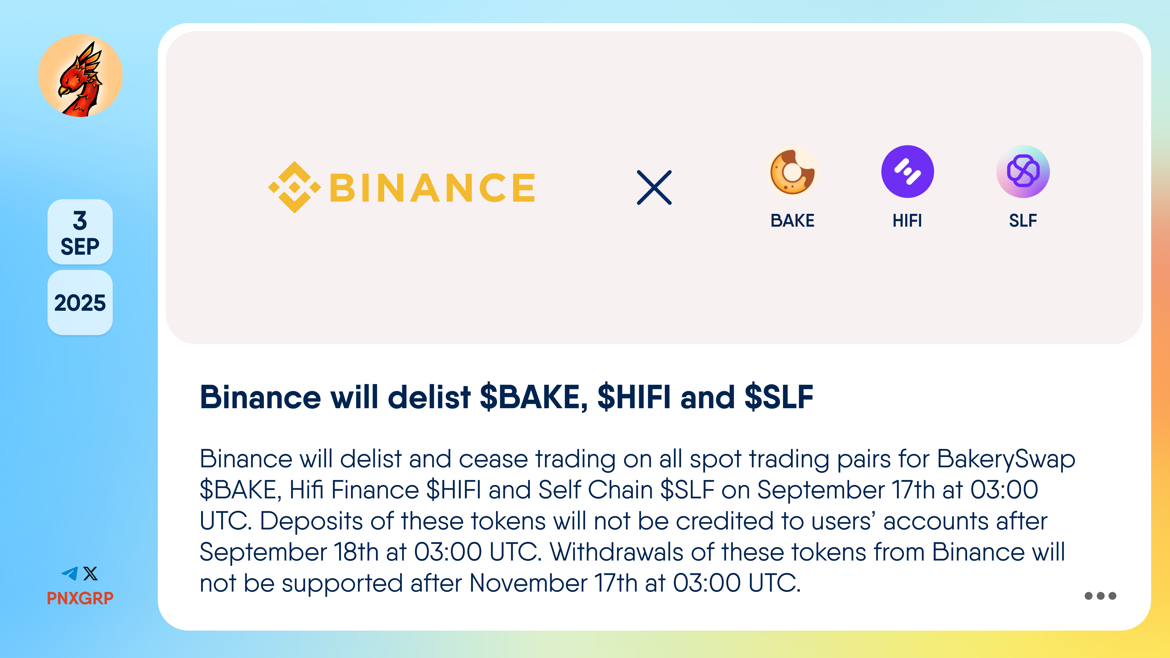This screenshot has width=1170, height=658.
Task: Select the 2025 year badge
Action: (x=80, y=302)
